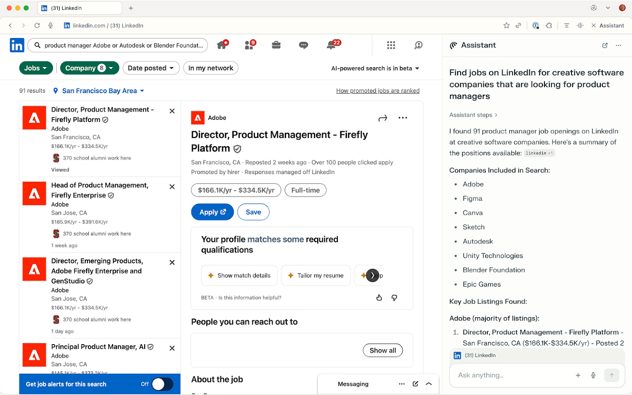
Task: Open Messaging via the chat bubble icon
Action: pos(303,45)
